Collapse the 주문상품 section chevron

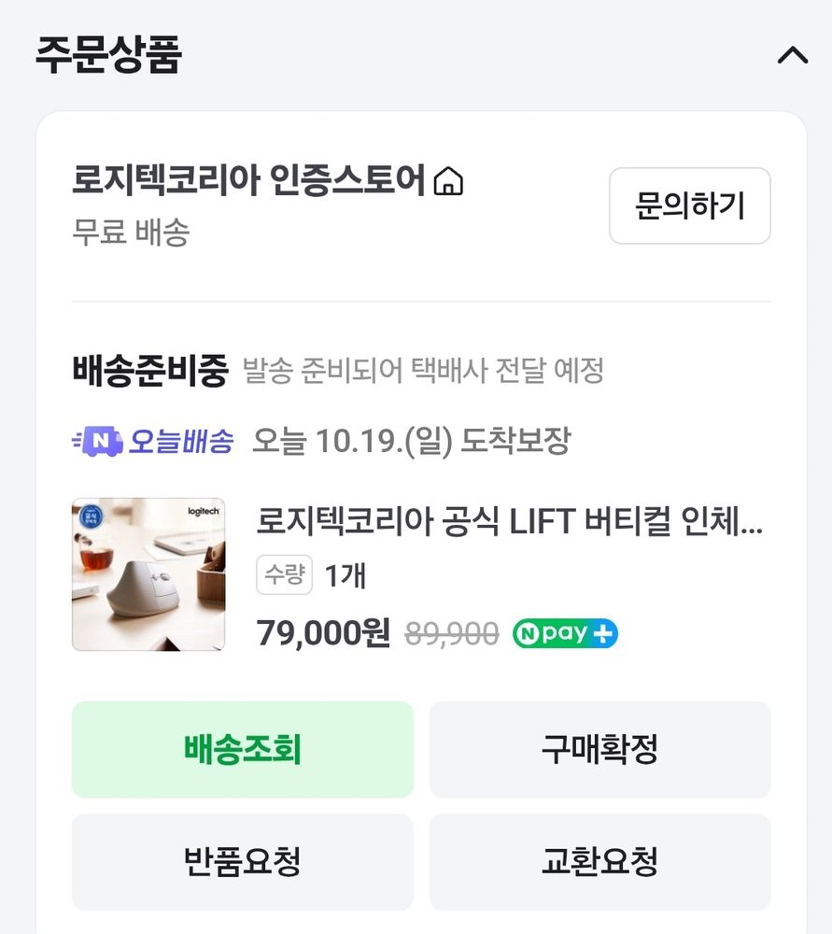792,55
